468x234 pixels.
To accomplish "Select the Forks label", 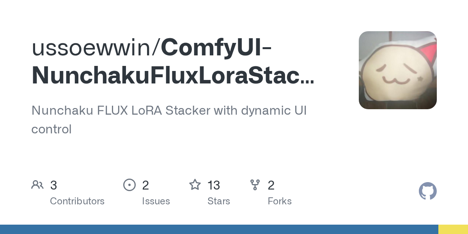I will pyautogui.click(x=280, y=201).
